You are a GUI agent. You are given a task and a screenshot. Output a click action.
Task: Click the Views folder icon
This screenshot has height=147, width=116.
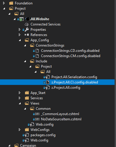(x=27, y=103)
